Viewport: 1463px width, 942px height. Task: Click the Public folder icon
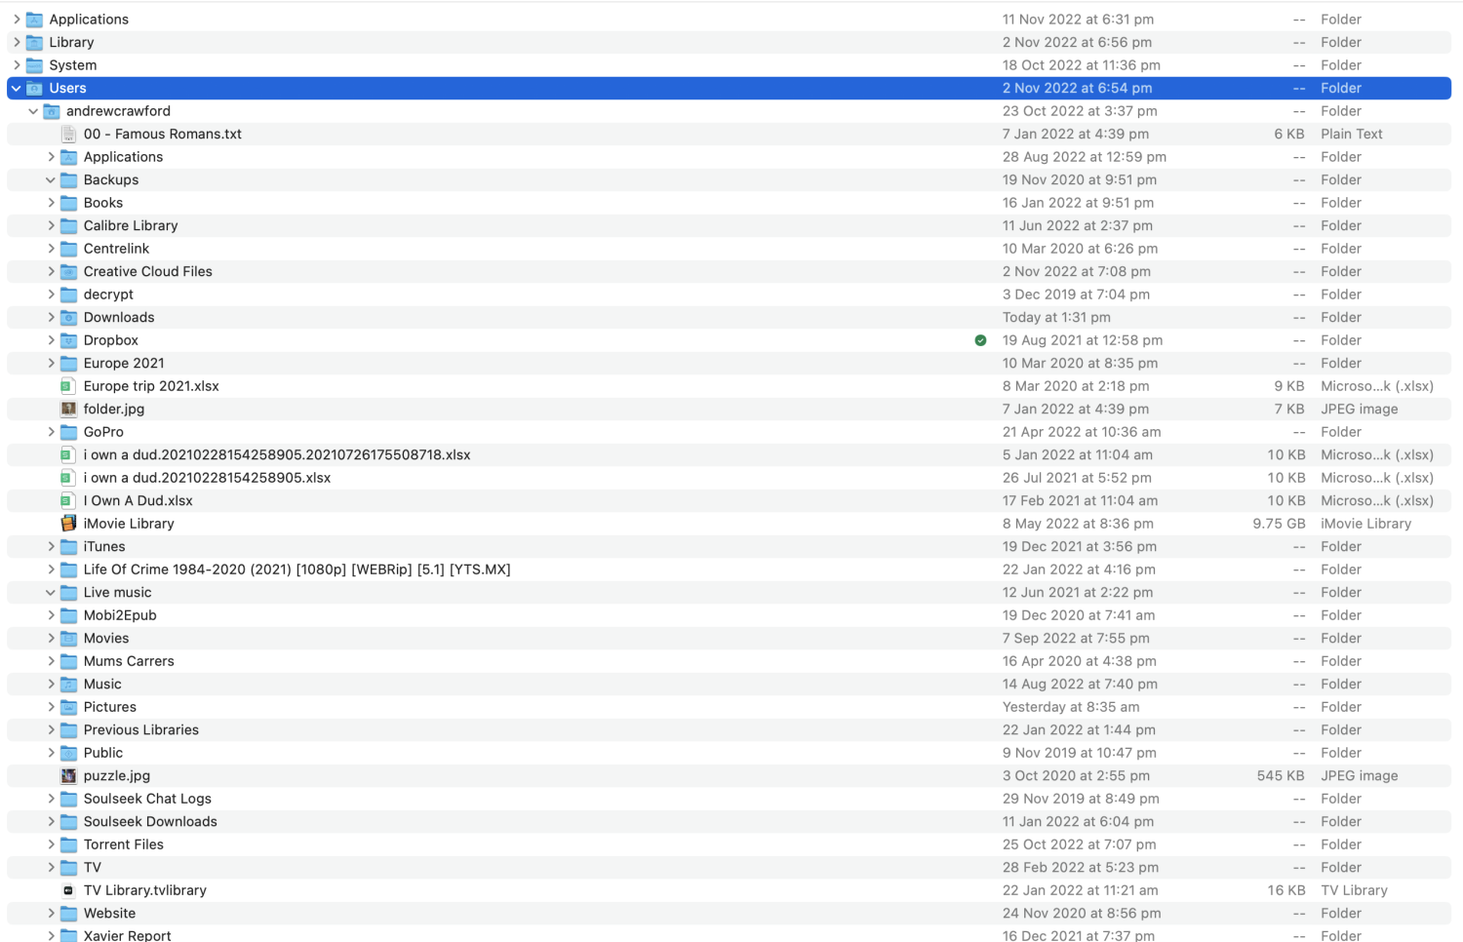pyautogui.click(x=68, y=753)
